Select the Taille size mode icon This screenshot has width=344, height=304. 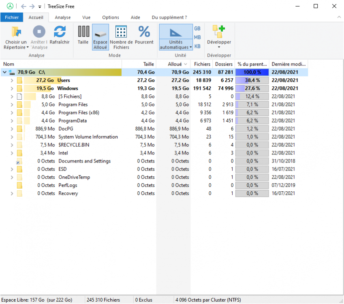83,32
